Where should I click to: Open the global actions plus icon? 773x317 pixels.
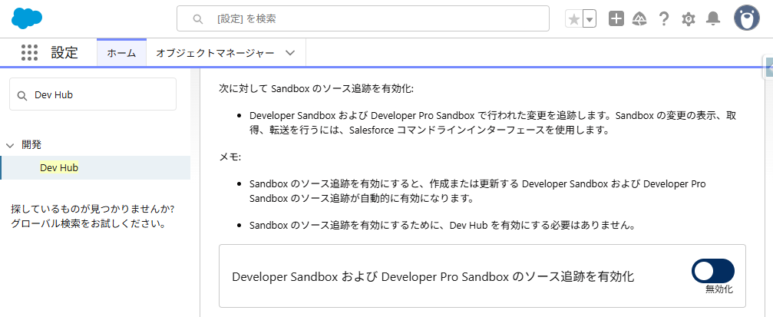click(616, 18)
